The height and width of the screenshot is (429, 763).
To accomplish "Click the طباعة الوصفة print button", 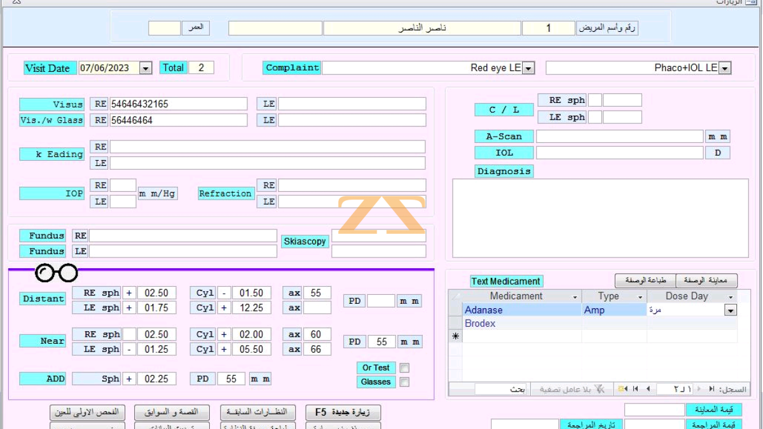I will [x=645, y=281].
